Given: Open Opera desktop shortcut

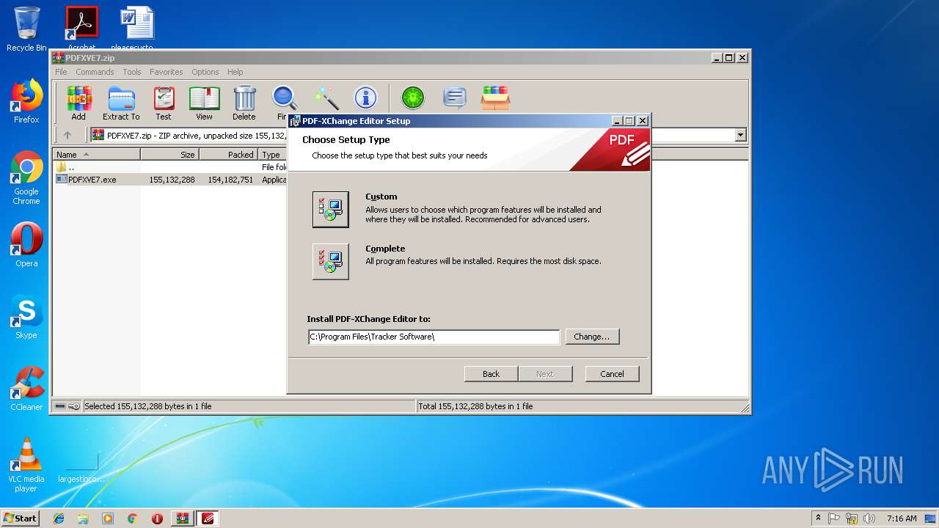Looking at the screenshot, I should pos(26,245).
